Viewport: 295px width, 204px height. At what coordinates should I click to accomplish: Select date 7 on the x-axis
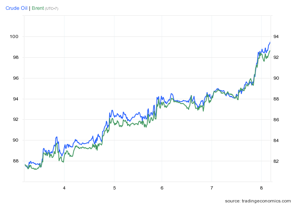pos(212,188)
